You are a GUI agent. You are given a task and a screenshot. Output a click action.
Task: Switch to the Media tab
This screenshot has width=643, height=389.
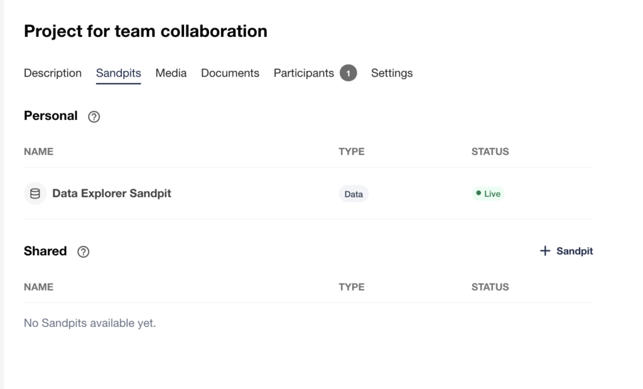[x=171, y=73]
